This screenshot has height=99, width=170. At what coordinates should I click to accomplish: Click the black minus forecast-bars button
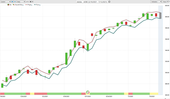point(32,2)
